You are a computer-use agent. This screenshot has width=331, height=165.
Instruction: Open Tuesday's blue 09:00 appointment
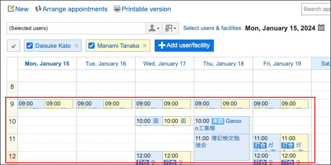tap(90, 104)
